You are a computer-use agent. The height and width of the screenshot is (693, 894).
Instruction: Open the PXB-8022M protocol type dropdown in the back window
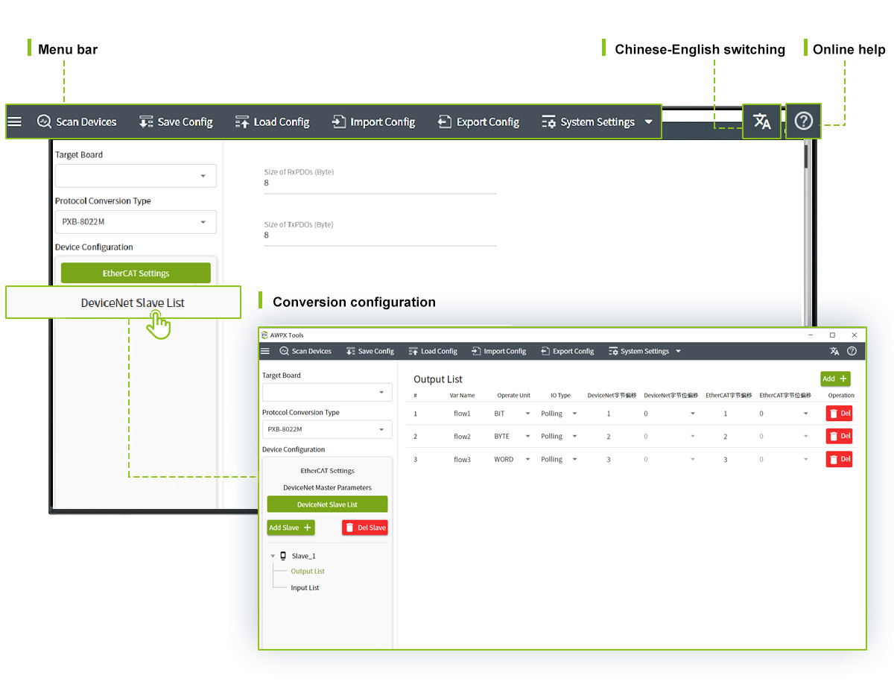[136, 222]
